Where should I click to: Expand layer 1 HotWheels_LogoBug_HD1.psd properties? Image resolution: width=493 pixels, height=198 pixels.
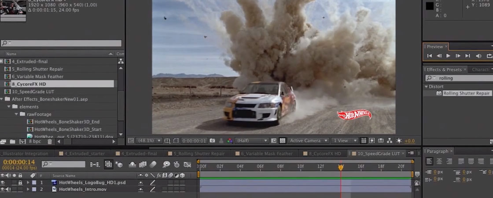pos(28,182)
